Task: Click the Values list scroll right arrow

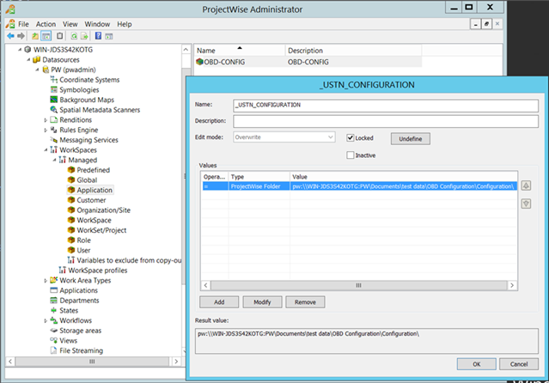Action: (x=512, y=285)
